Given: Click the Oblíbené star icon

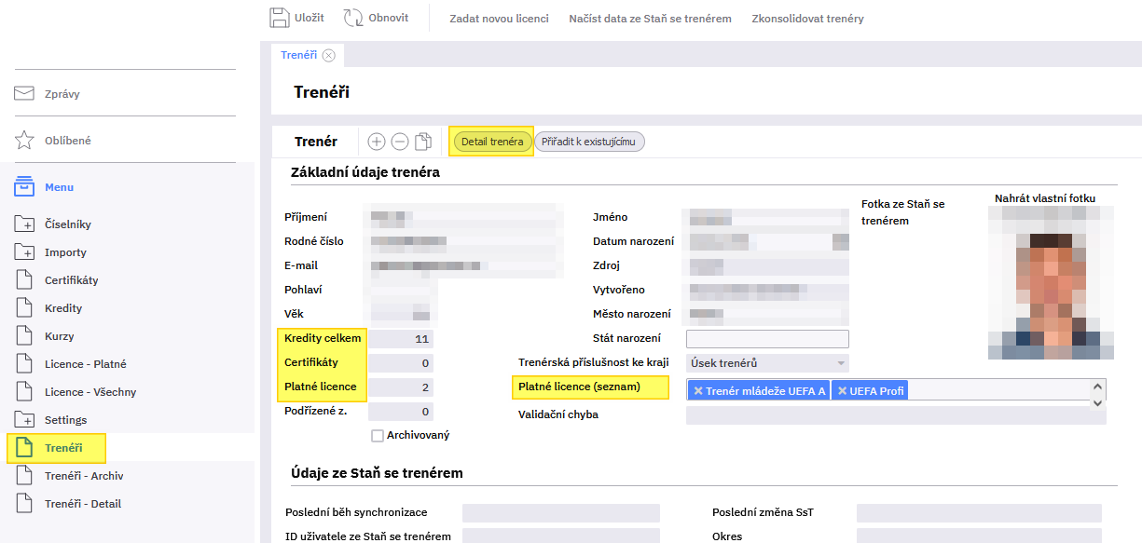Looking at the screenshot, I should (x=24, y=141).
